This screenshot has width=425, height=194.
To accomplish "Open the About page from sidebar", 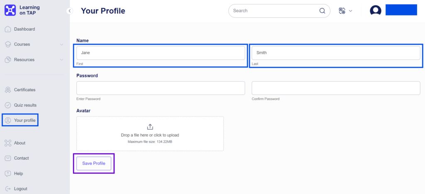I will 20,143.
